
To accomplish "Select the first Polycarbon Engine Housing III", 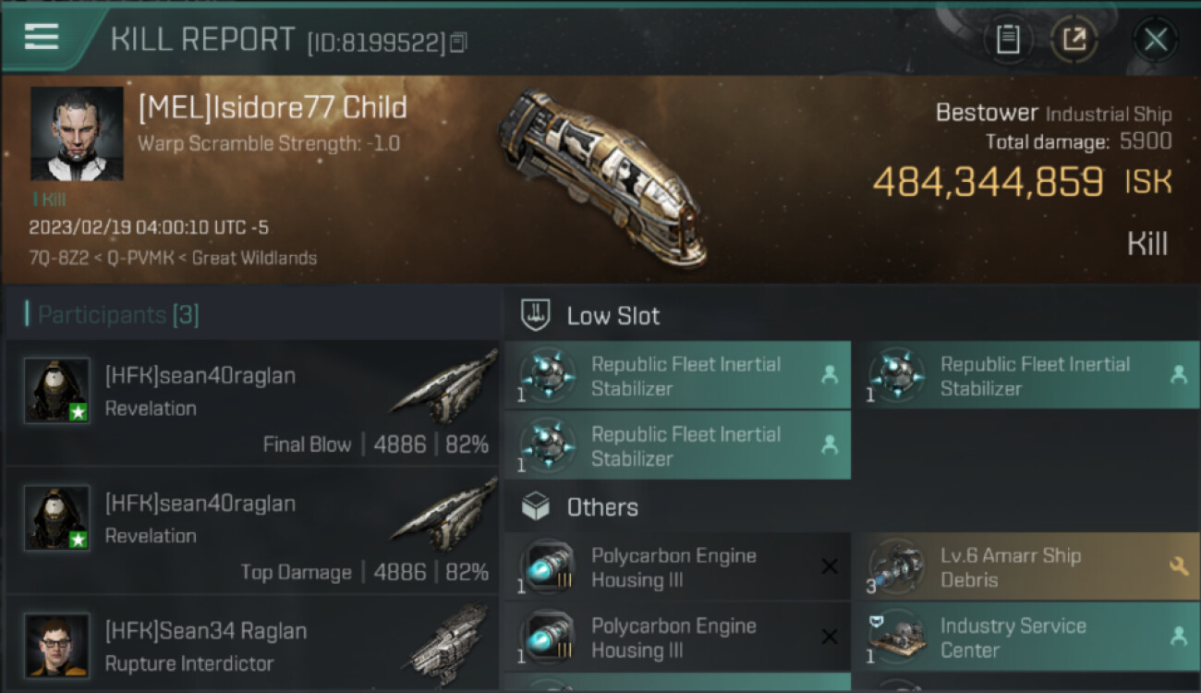I will (x=676, y=567).
